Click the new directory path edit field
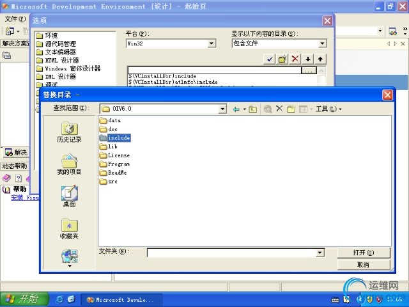The height and width of the screenshot is (307, 409). point(215,70)
